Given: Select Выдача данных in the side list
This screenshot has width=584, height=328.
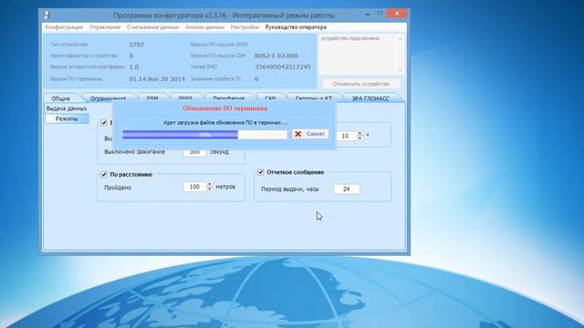Looking at the screenshot, I should (67, 108).
